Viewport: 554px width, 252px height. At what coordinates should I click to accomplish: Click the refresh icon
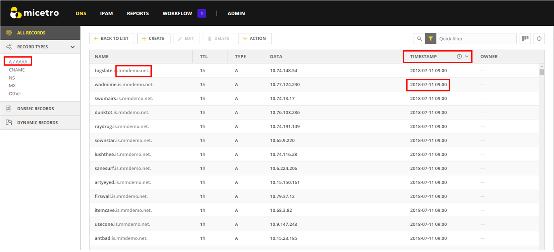[539, 39]
